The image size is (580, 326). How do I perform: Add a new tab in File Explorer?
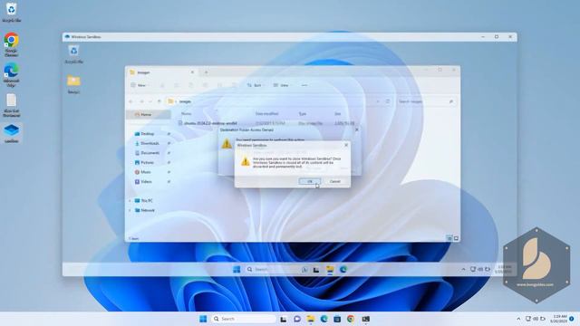pyautogui.click(x=206, y=72)
